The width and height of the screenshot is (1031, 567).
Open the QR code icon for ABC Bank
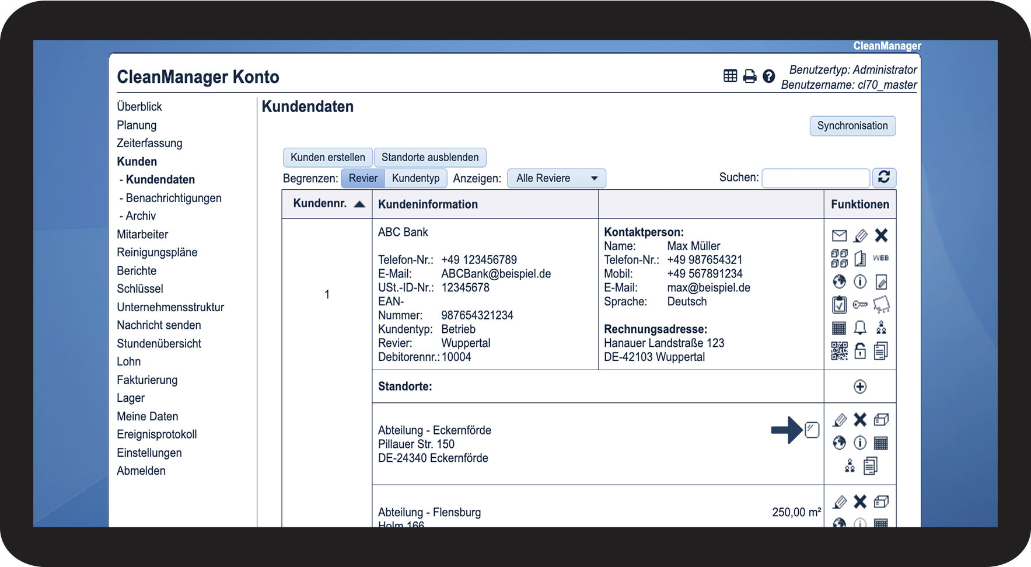(839, 351)
